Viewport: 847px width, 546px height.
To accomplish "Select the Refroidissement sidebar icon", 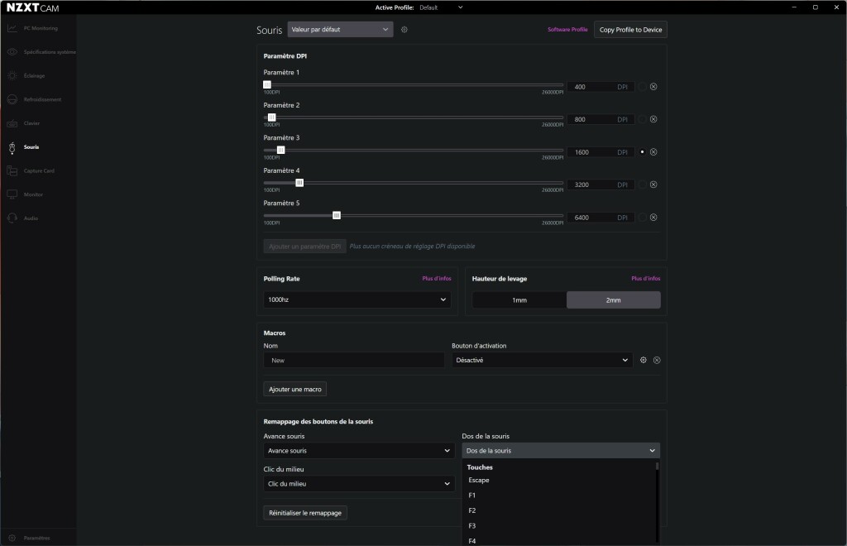I will coord(37,99).
